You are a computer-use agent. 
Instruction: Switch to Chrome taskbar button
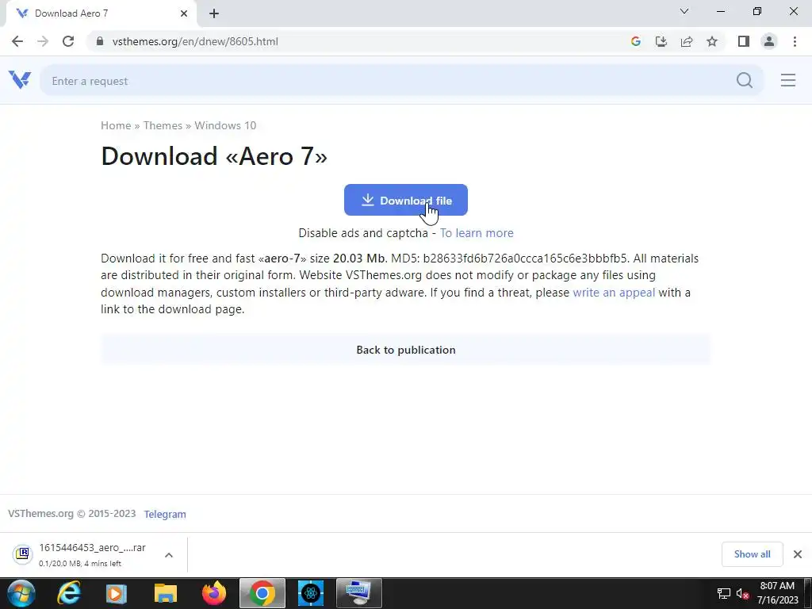point(262,593)
